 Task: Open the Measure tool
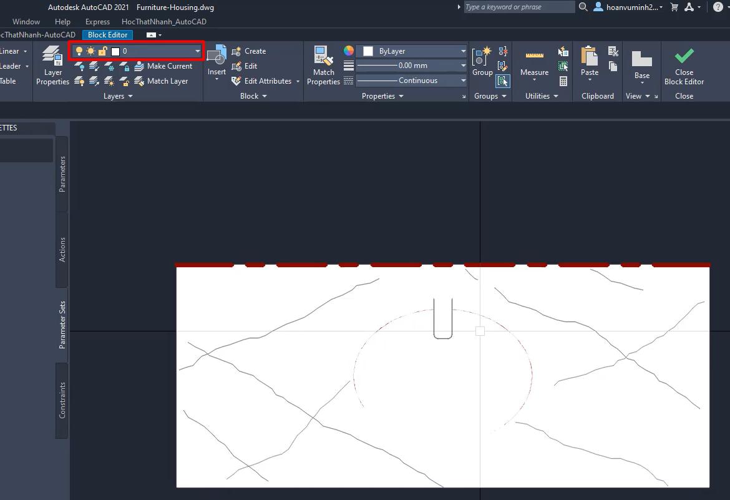pyautogui.click(x=533, y=61)
